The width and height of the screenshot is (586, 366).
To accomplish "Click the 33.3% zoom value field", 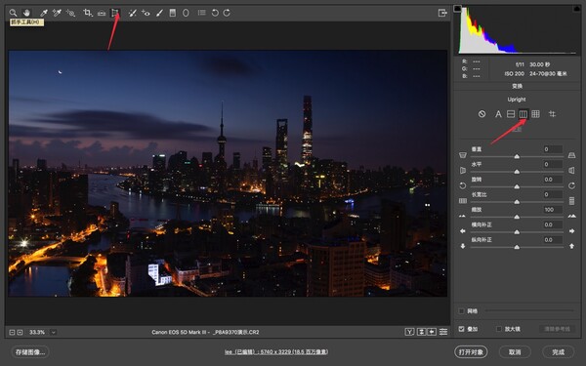I will [x=37, y=332].
